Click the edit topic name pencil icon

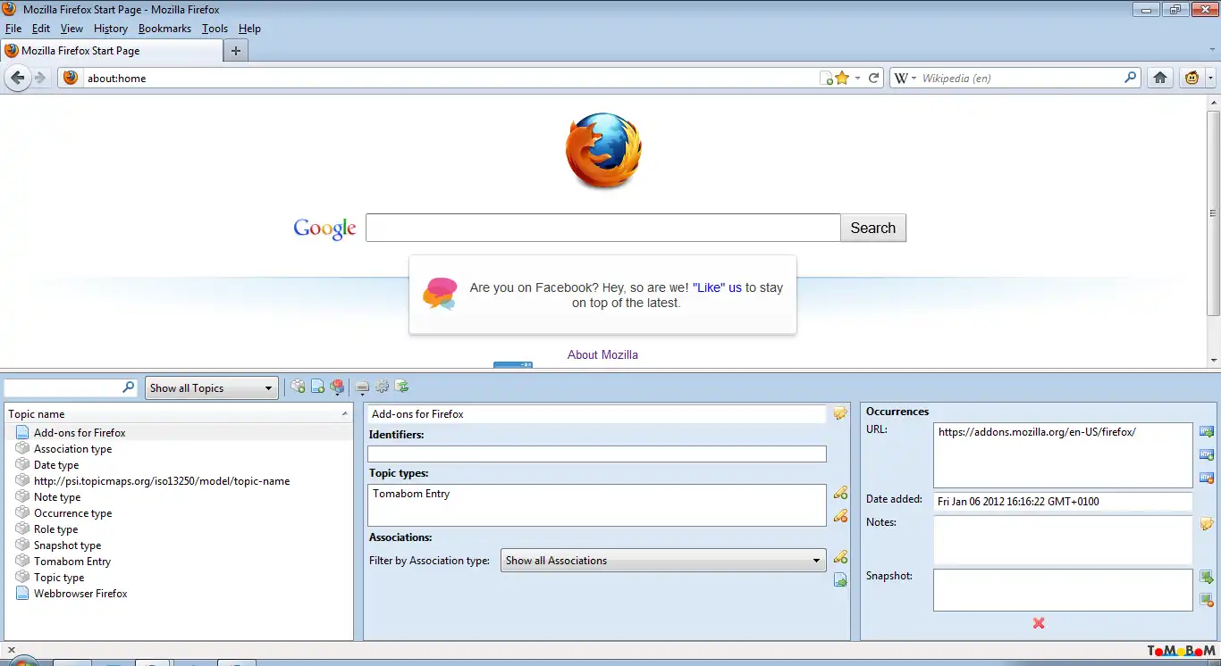pyautogui.click(x=840, y=413)
